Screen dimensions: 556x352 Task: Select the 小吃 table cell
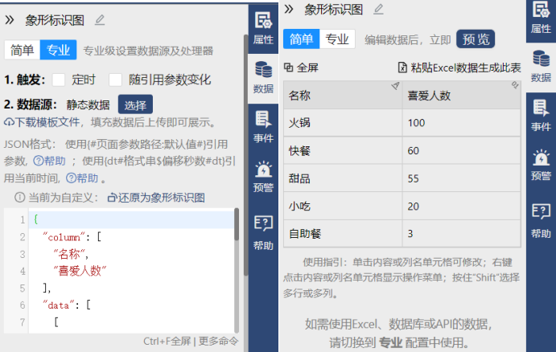(x=343, y=206)
